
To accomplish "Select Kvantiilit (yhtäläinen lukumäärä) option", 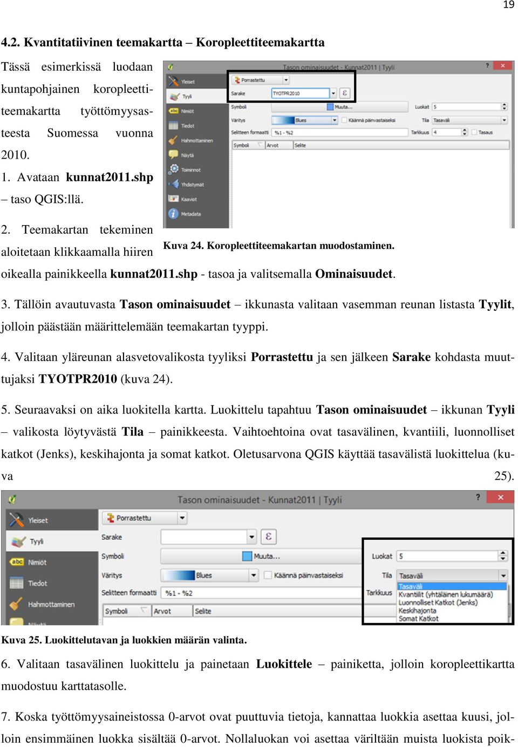I will (x=452, y=594).
